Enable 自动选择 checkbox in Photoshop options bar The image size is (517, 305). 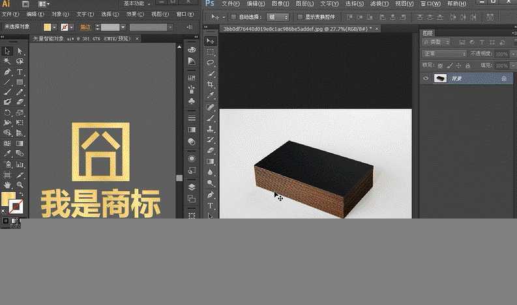[233, 17]
